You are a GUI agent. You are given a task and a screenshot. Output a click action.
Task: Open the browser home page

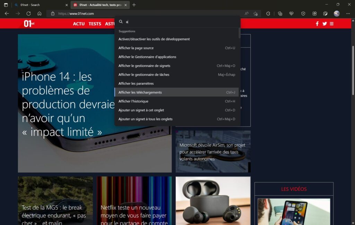(40, 14)
